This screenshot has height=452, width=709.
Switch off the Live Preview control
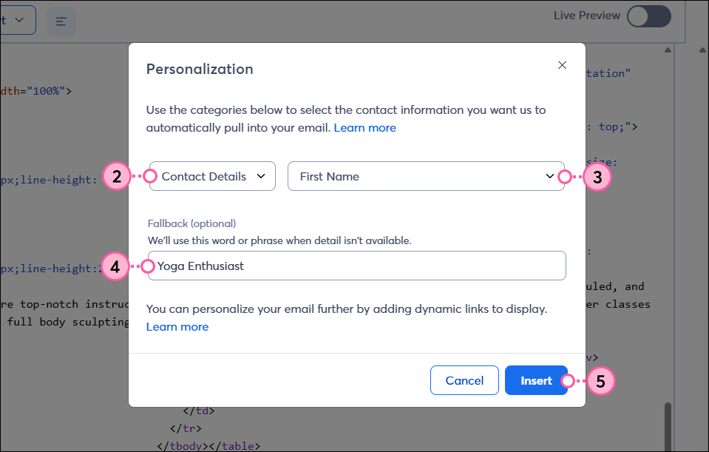[648, 16]
